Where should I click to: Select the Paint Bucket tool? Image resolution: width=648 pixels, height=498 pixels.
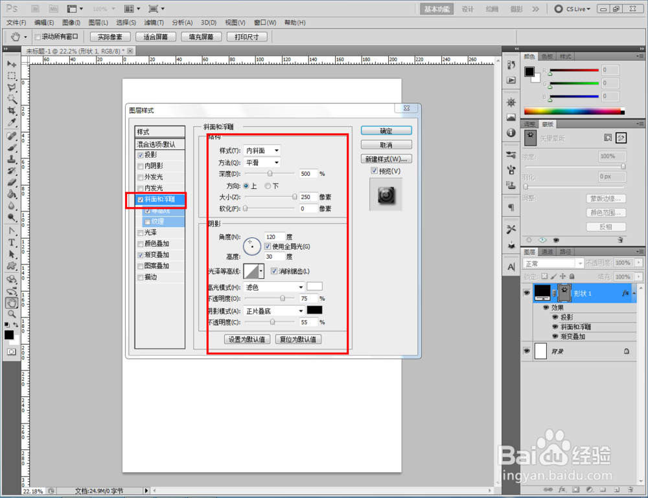[12, 194]
